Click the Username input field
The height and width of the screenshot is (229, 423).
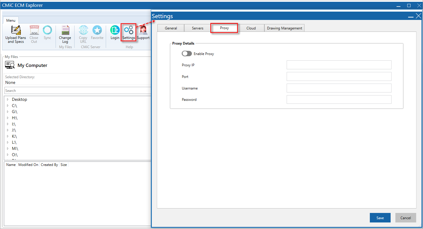tap(339, 88)
